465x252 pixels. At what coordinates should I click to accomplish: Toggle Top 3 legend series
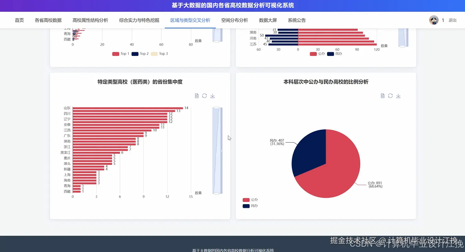[x=159, y=54]
